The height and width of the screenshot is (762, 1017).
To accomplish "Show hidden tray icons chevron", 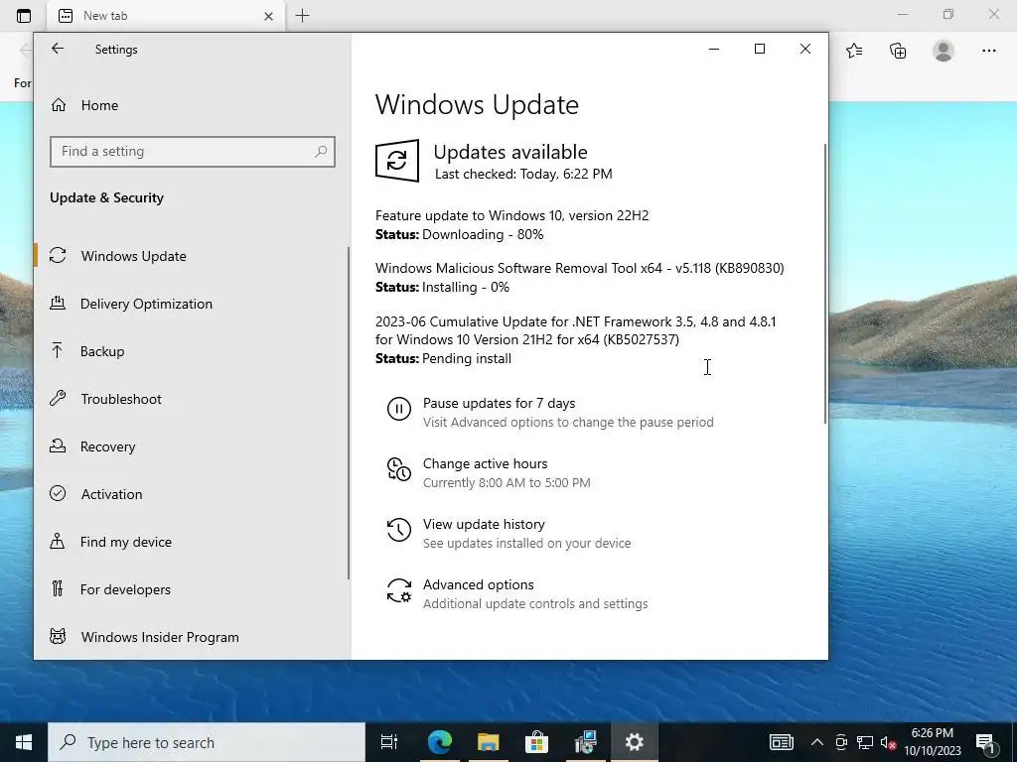I will (817, 742).
